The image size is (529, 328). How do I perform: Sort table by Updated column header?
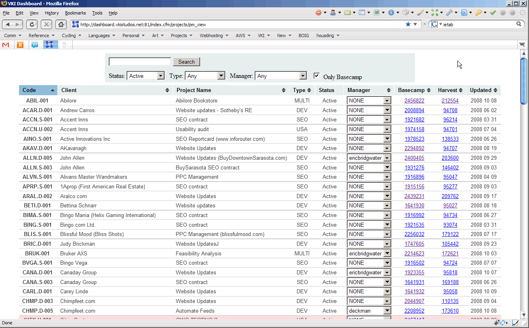483,90
